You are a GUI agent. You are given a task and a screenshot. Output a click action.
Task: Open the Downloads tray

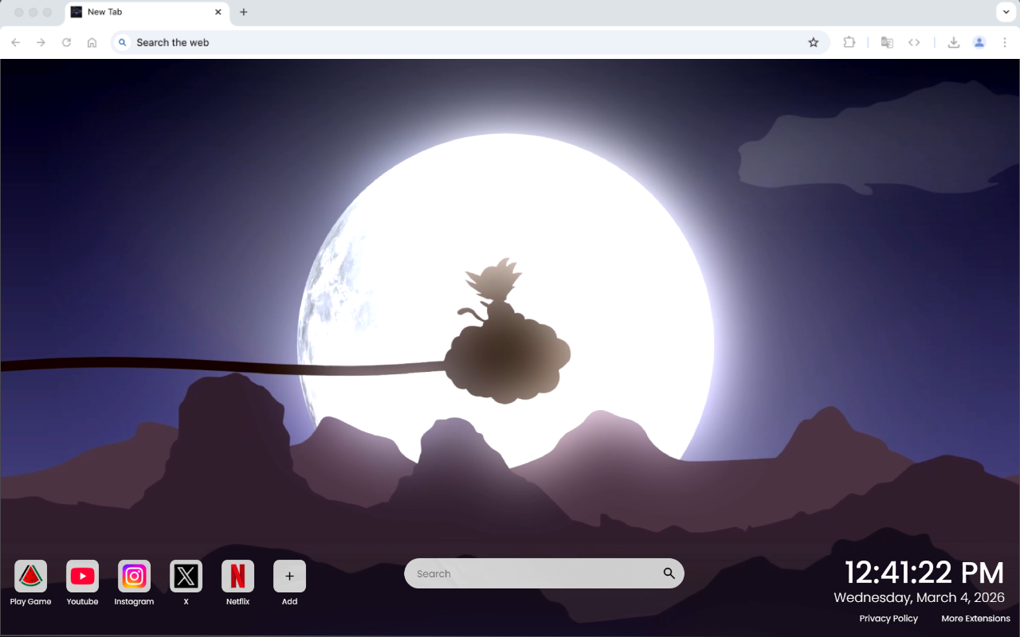point(953,42)
